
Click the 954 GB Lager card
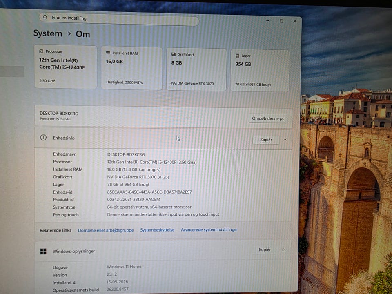point(260,71)
